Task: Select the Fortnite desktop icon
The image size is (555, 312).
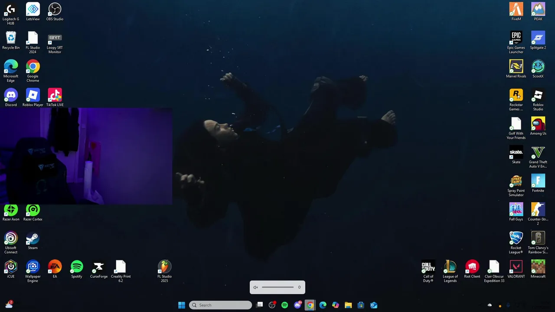Action: pos(538,183)
